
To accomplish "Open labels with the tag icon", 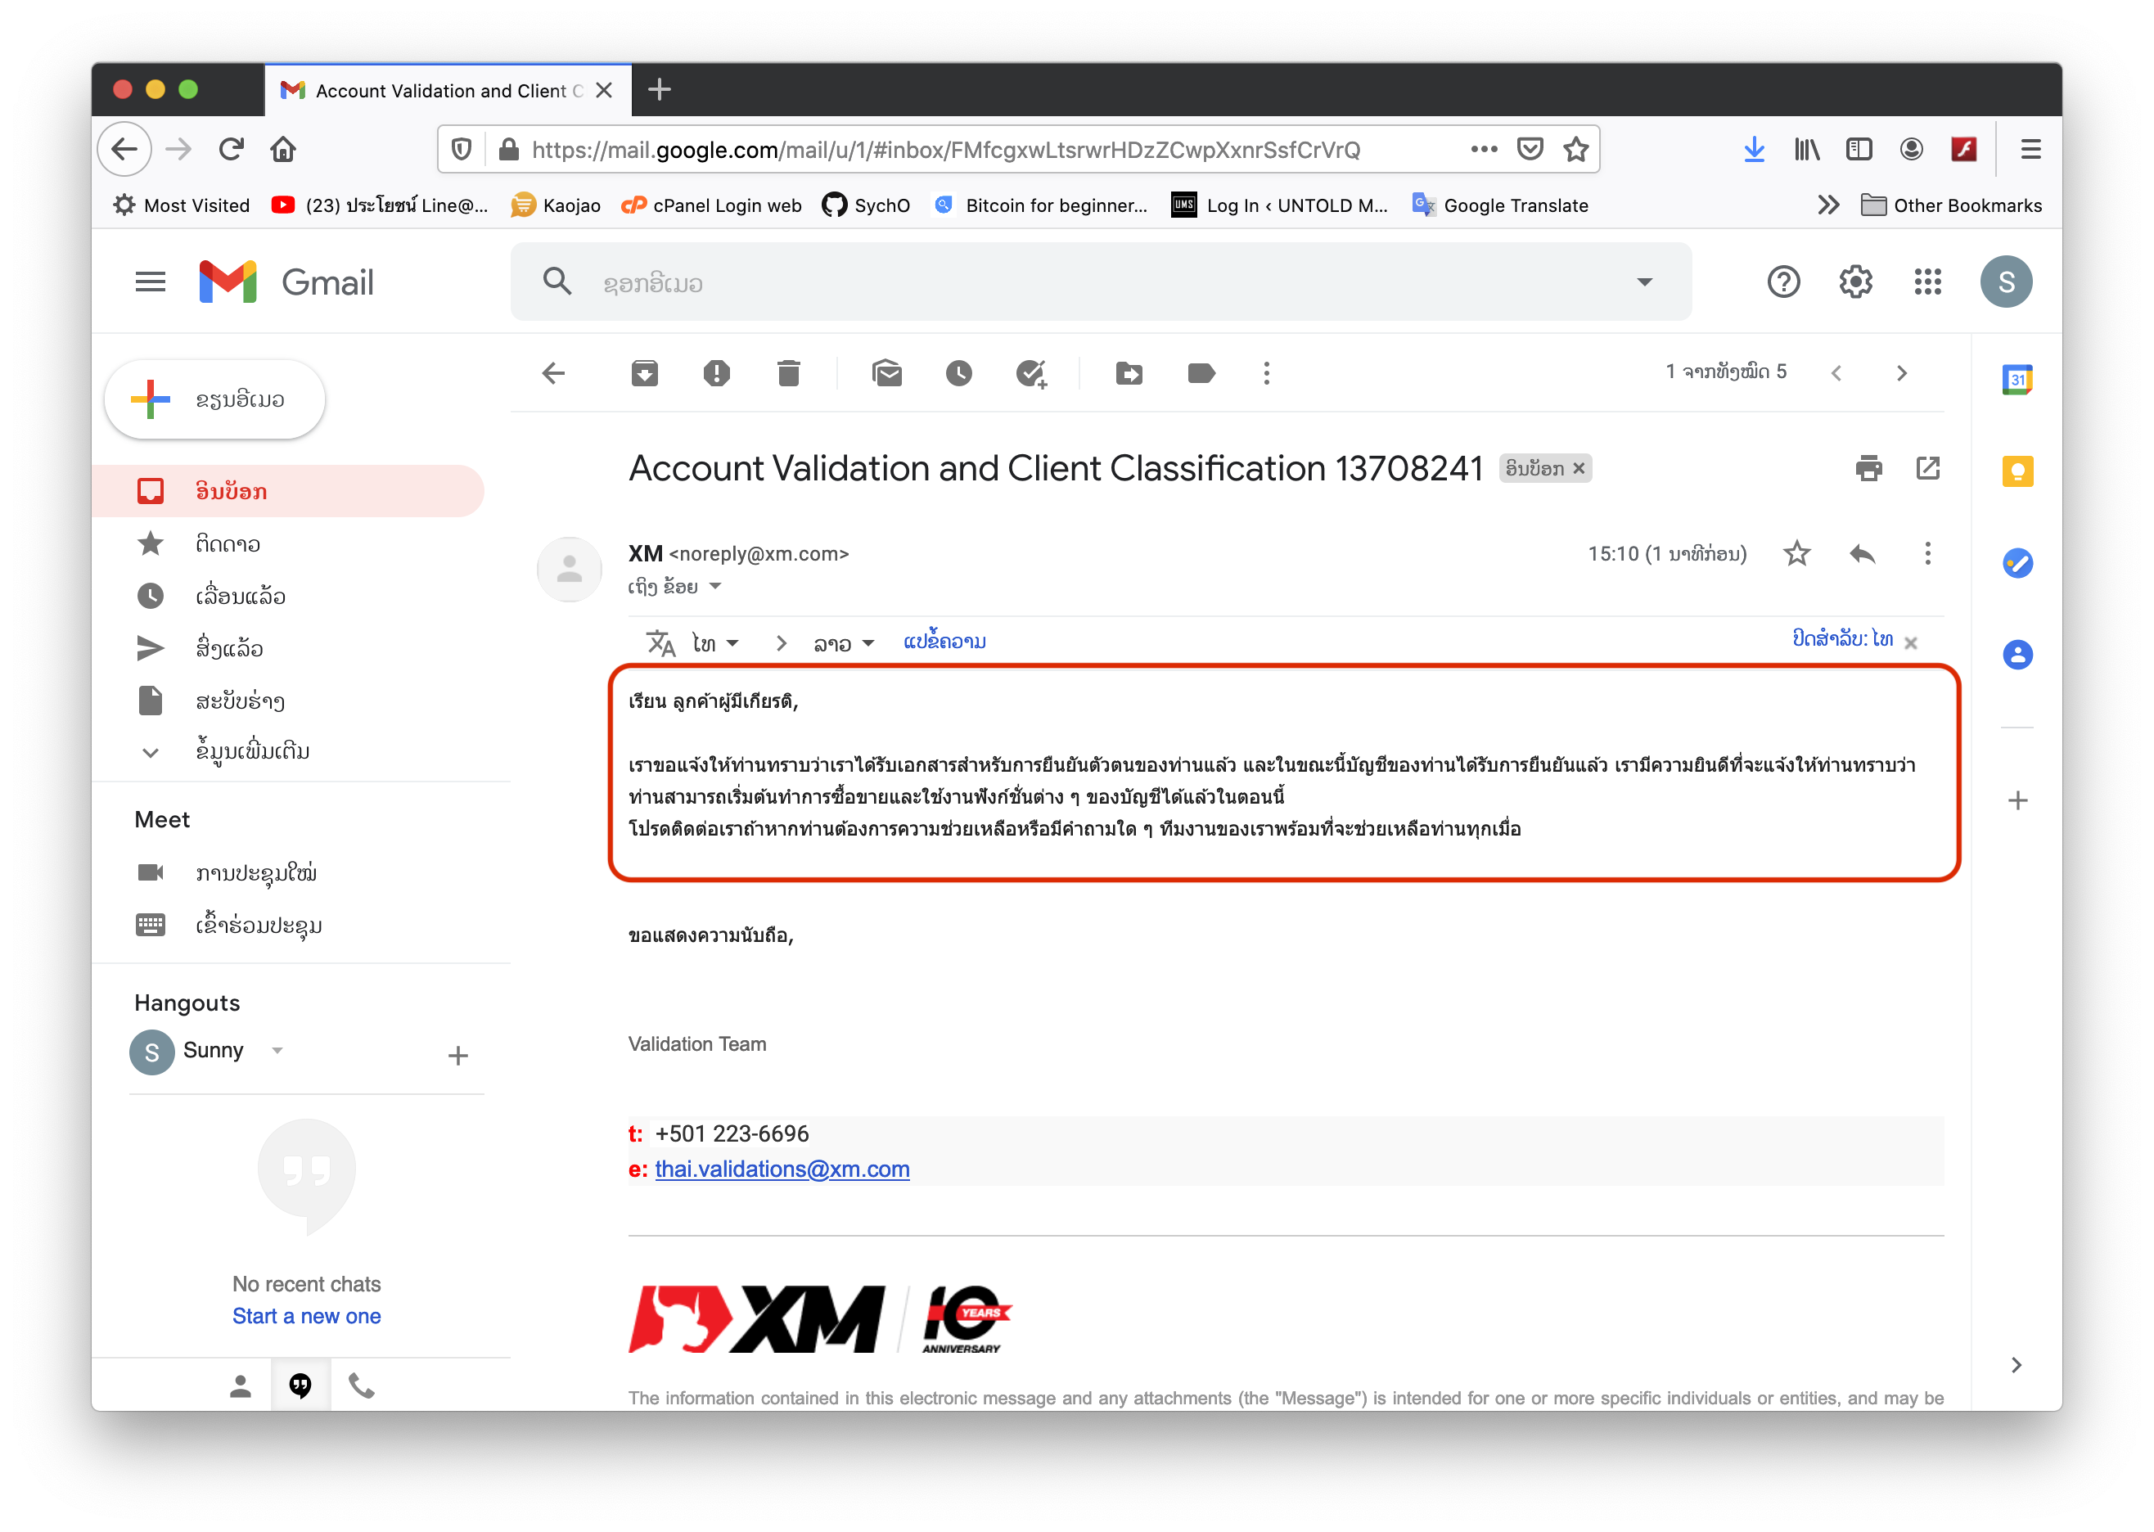I will click(x=1201, y=373).
